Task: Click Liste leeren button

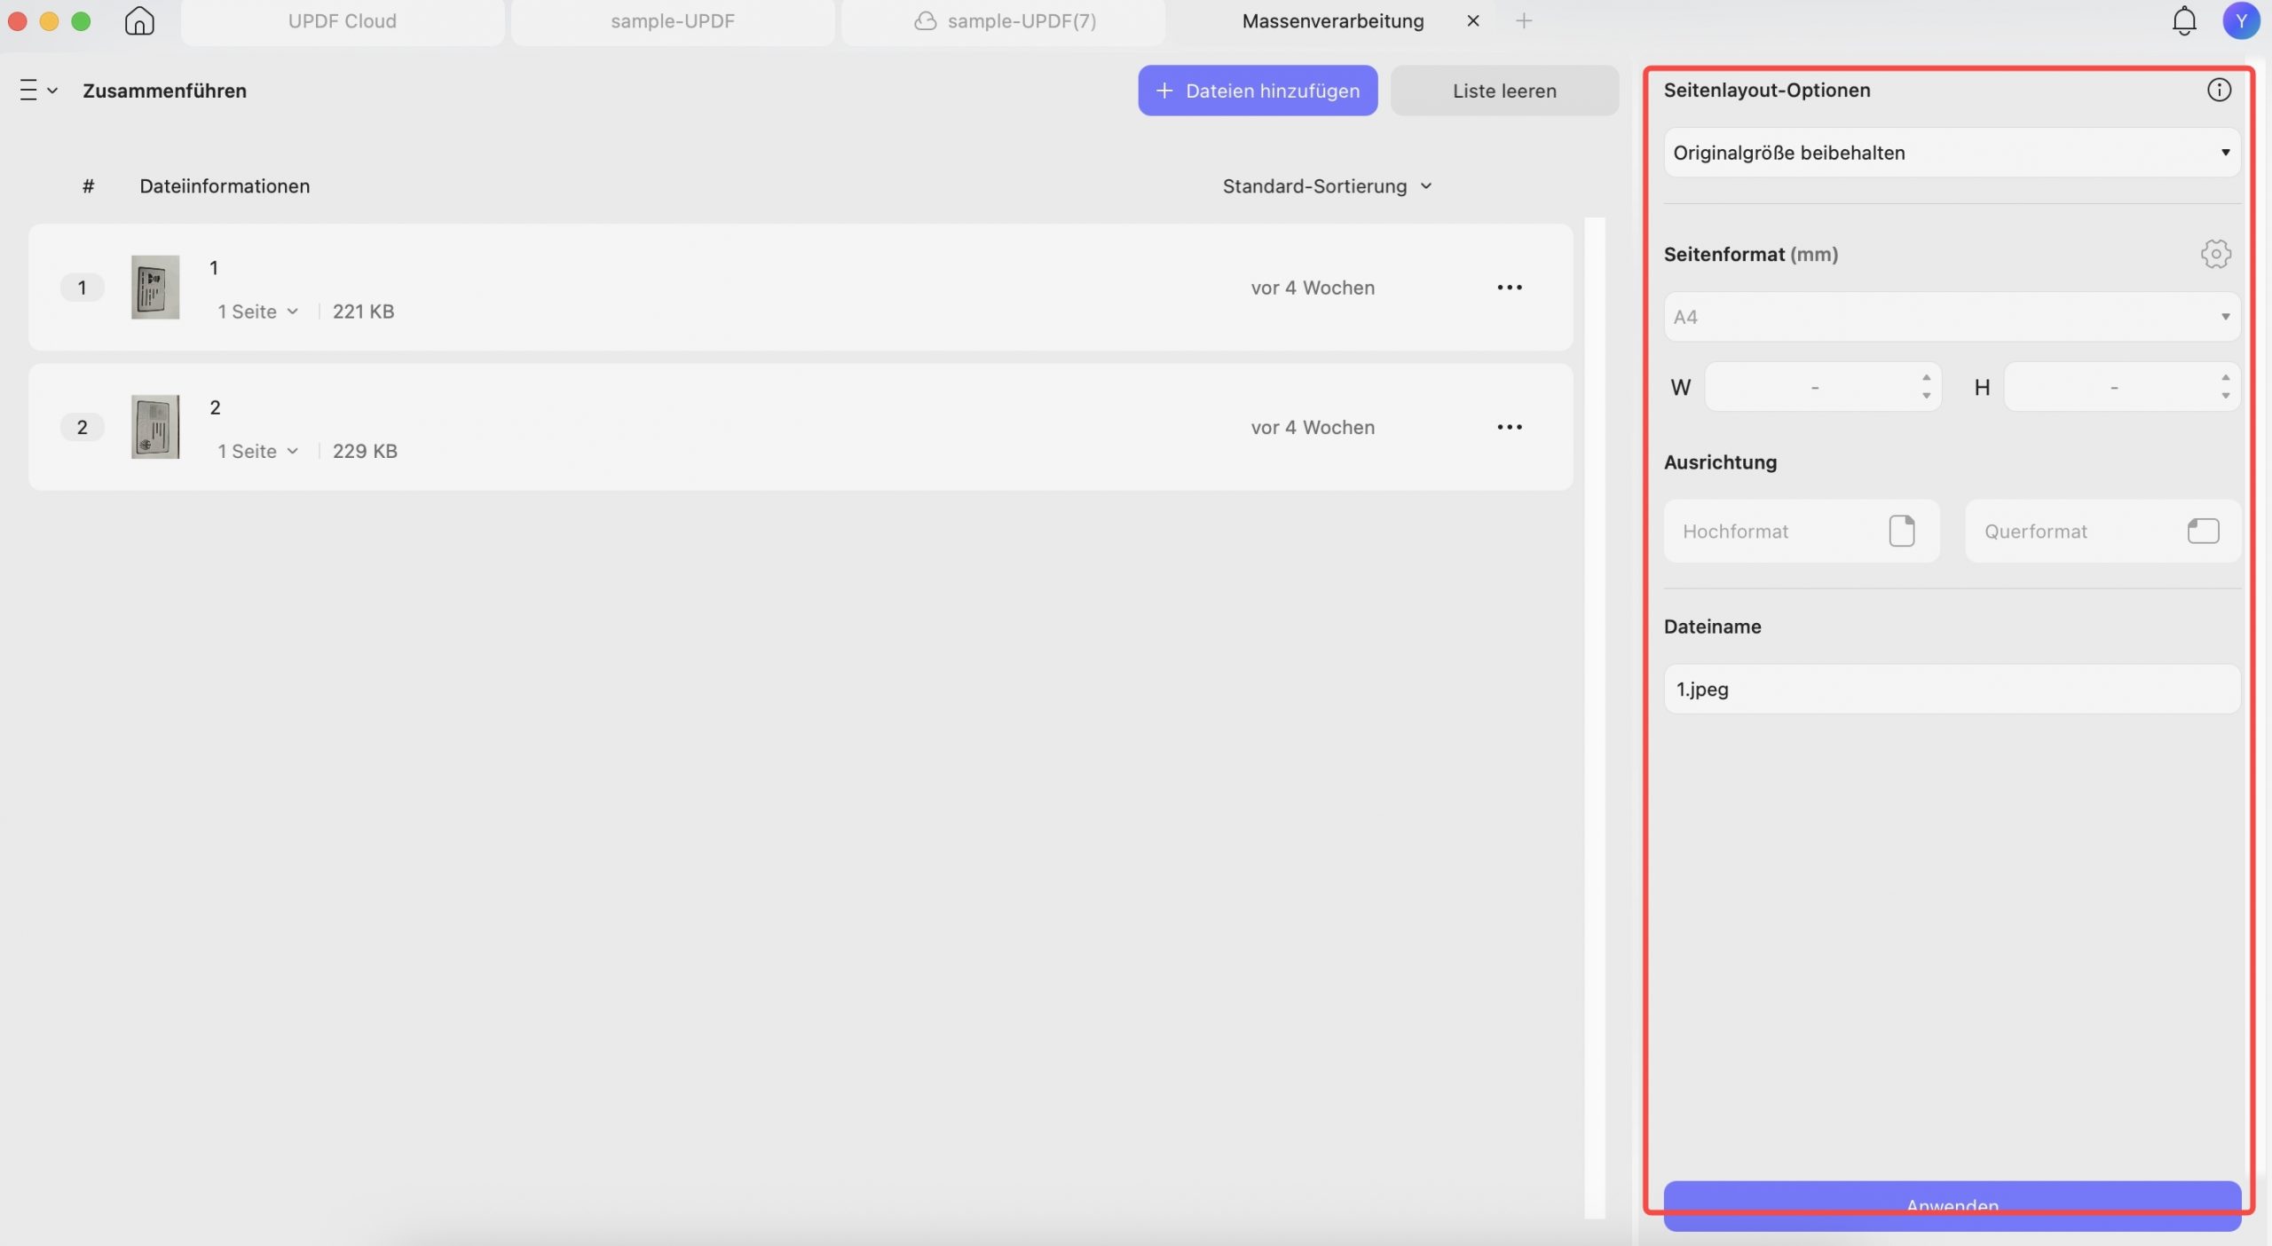Action: tap(1504, 91)
